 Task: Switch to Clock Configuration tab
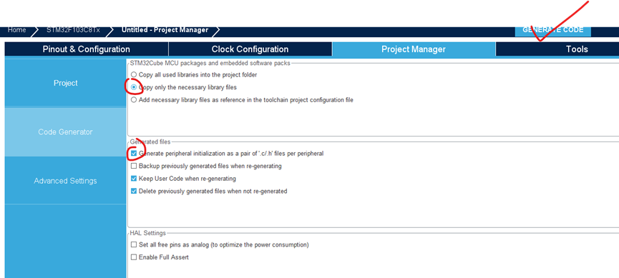pyautogui.click(x=250, y=49)
